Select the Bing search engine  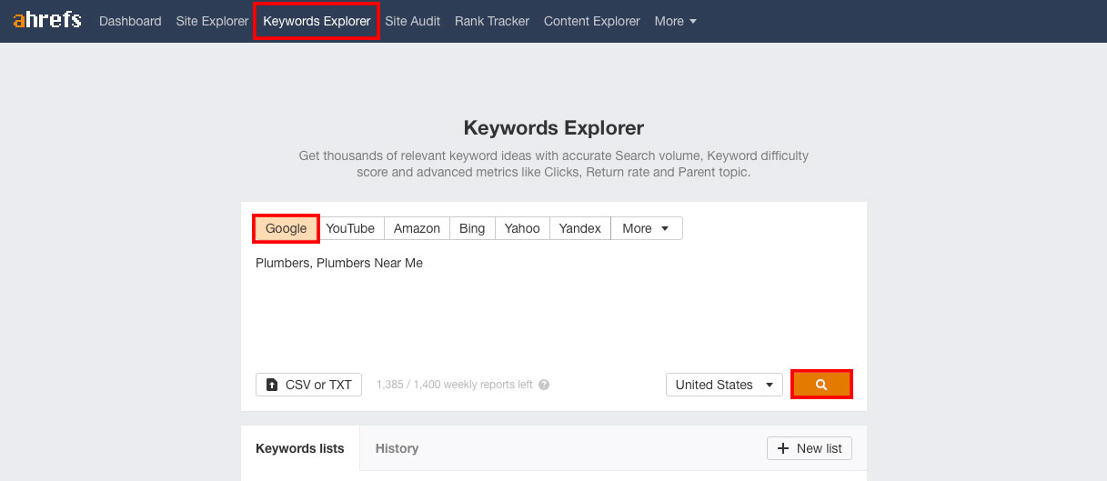(472, 228)
